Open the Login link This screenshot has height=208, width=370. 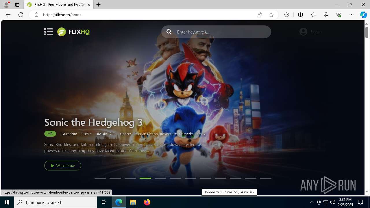pyautogui.click(x=316, y=32)
